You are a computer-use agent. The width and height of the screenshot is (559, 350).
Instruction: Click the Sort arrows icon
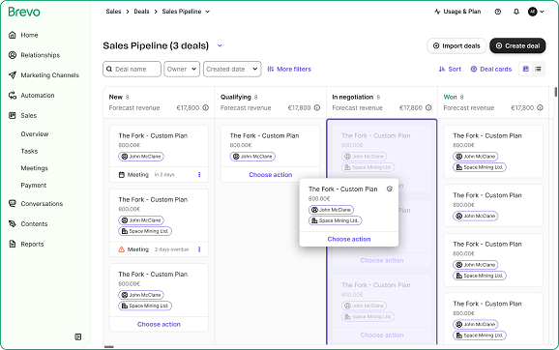pos(442,70)
